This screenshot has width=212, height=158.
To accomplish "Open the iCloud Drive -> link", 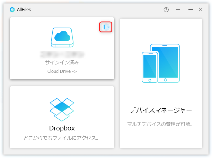I will pyautogui.click(x=62, y=71).
